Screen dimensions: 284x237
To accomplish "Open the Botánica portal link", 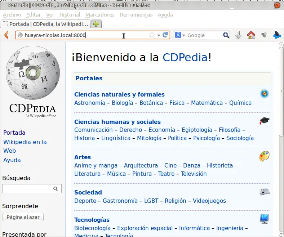I will click(x=151, y=103).
